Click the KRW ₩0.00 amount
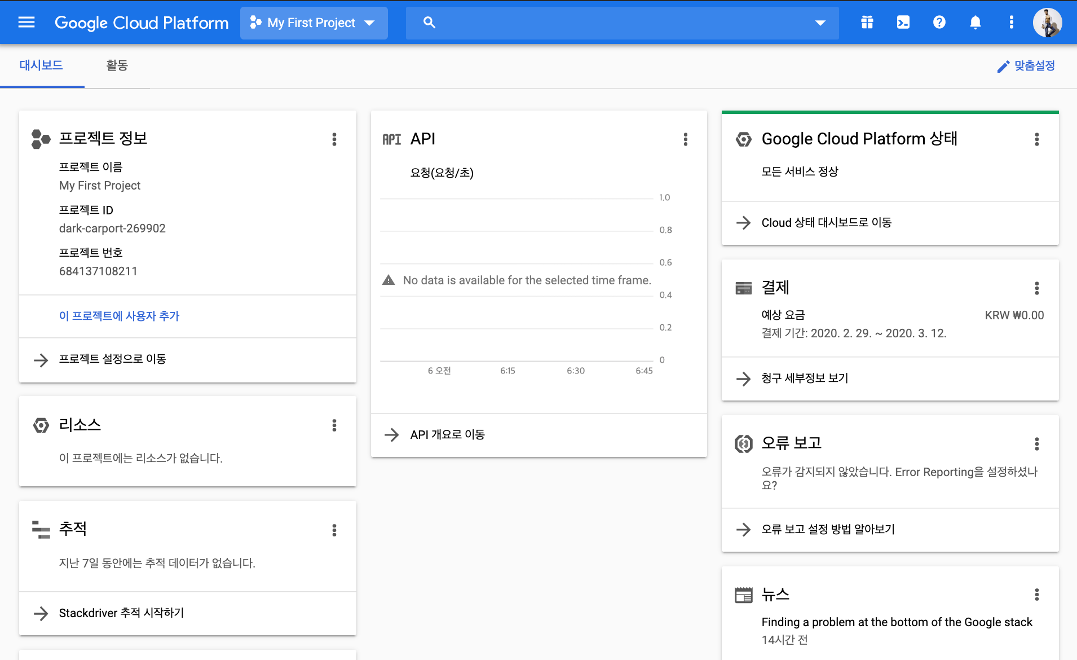Screen dimensions: 1077x660 coord(1014,315)
